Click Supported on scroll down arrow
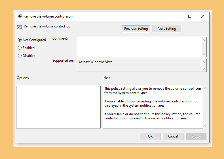Image resolution: width=224 pixels, height=159 pixels. [204, 69]
